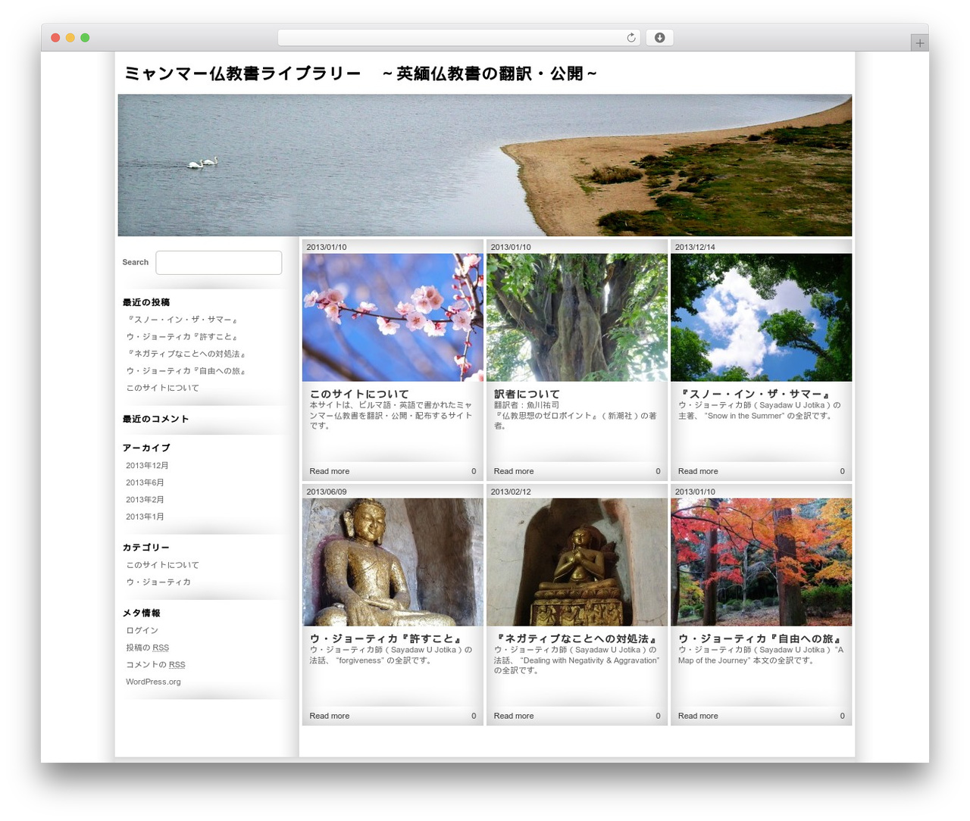Click the lake and swans header image

click(485, 165)
